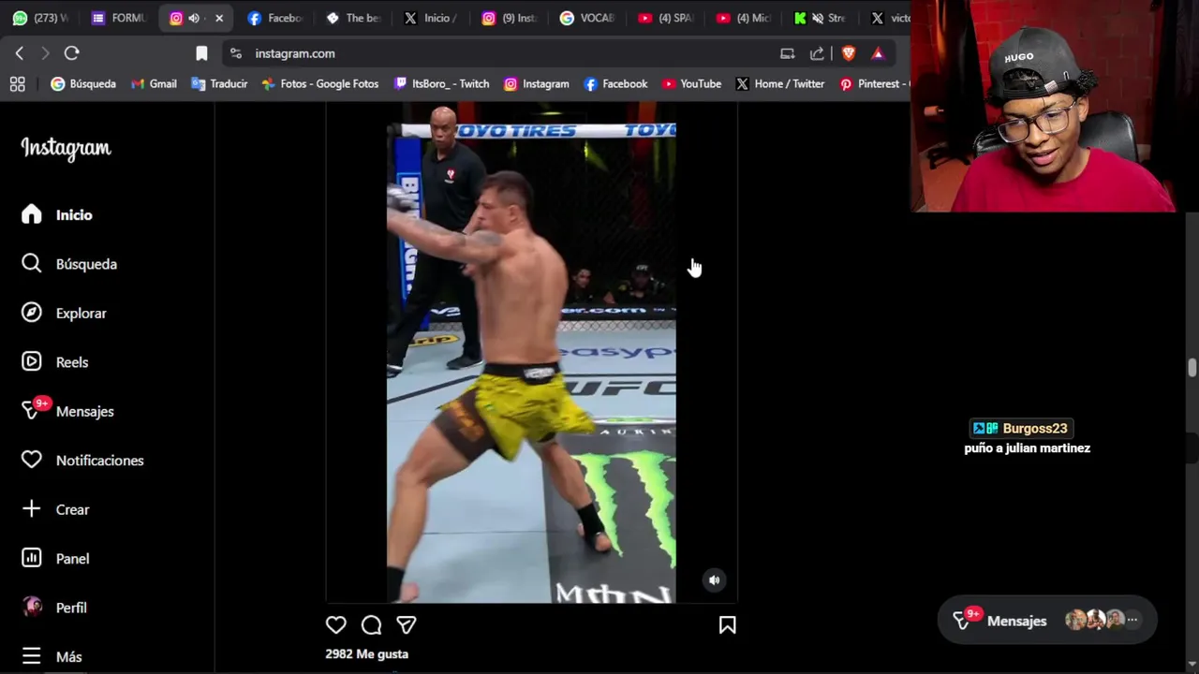Open site settings icon in address bar
This screenshot has height=674, width=1199.
coord(236,53)
